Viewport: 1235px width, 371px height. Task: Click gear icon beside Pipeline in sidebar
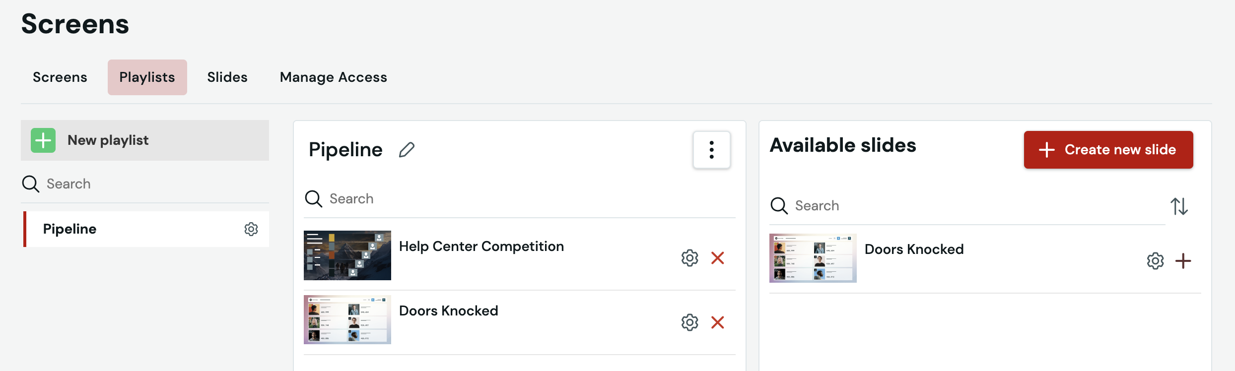(251, 229)
